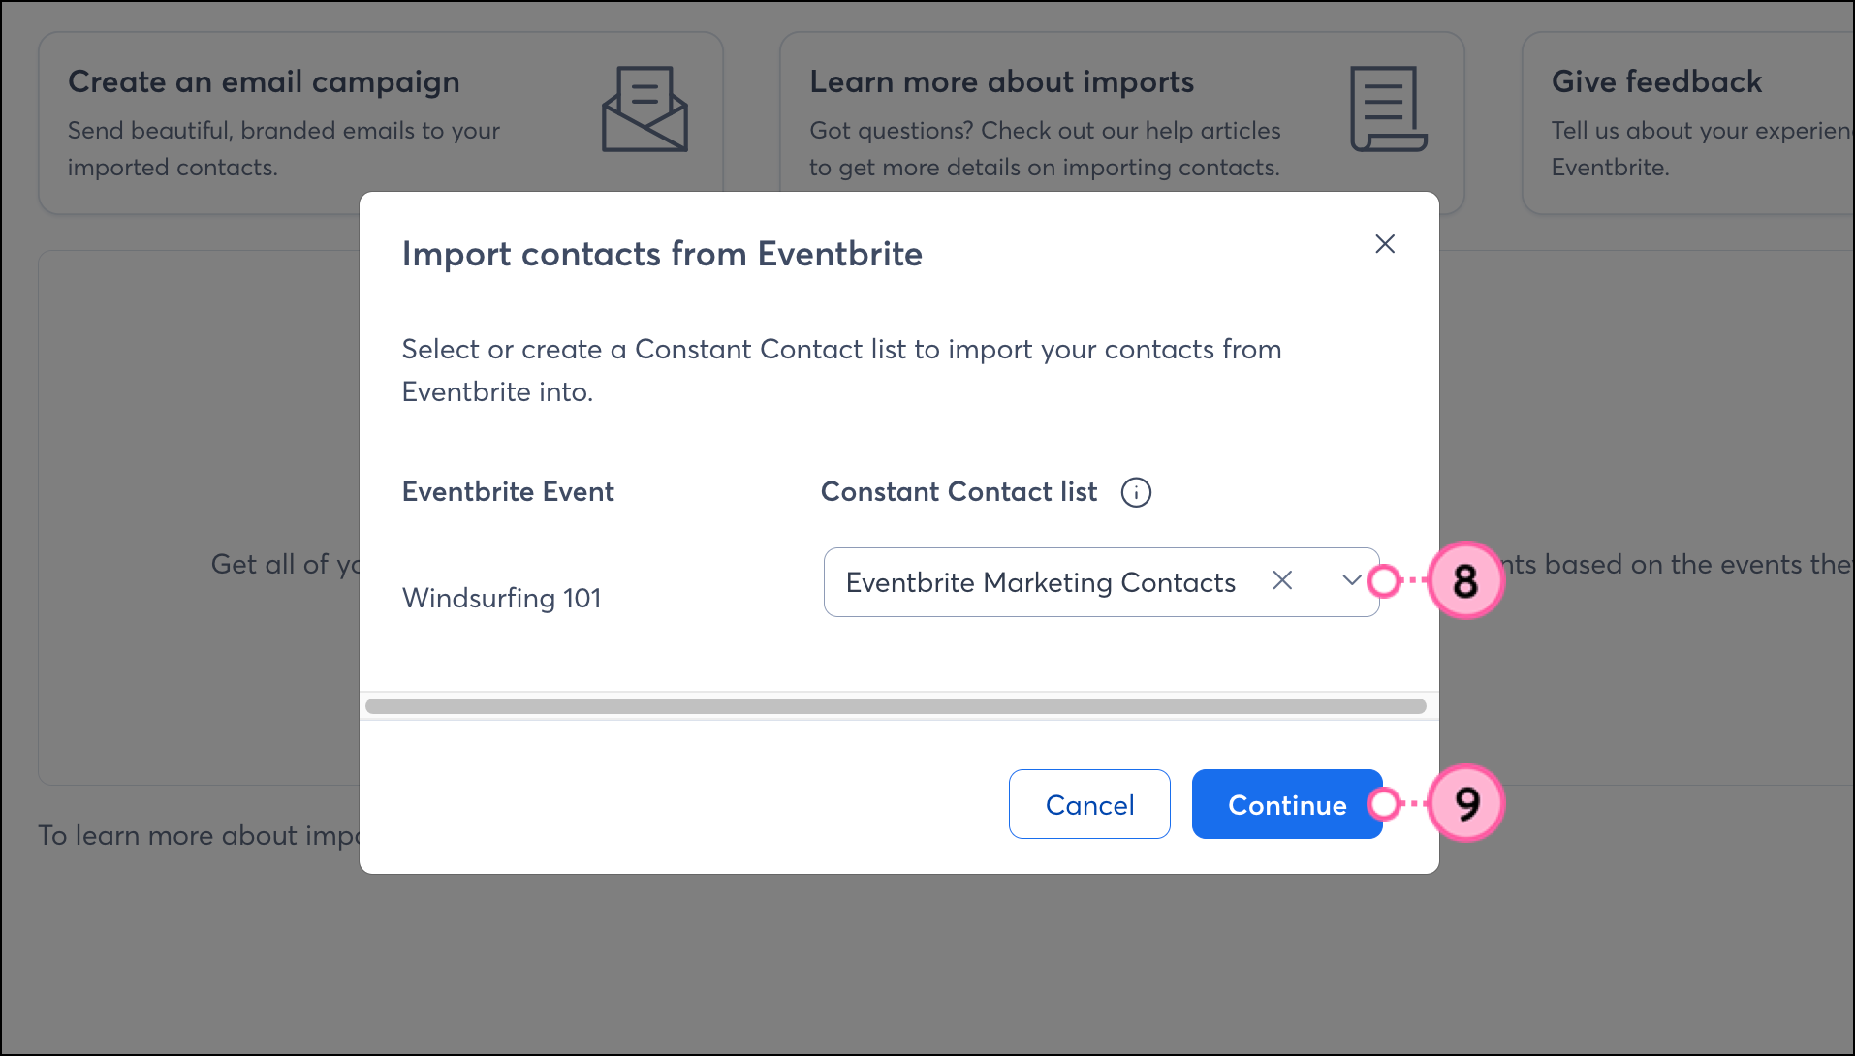Select the Windsurfing 101 event name

point(502,598)
